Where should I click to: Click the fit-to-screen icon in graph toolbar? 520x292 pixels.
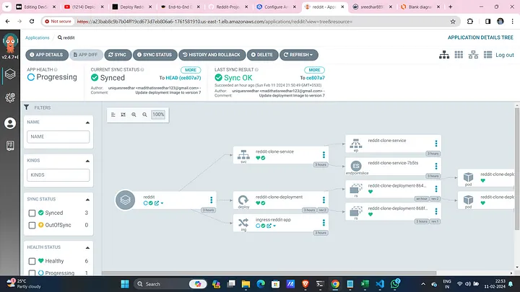pos(123,115)
